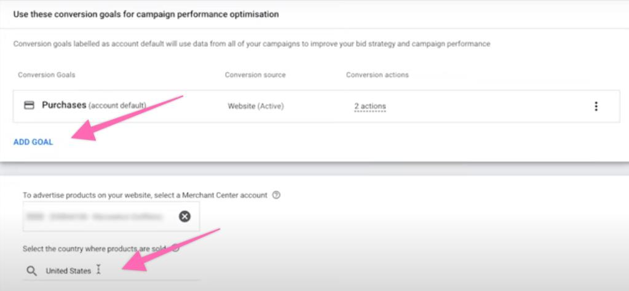This screenshot has width=629, height=291.
Task: Click the Conversion source column header
Action: tap(255, 75)
